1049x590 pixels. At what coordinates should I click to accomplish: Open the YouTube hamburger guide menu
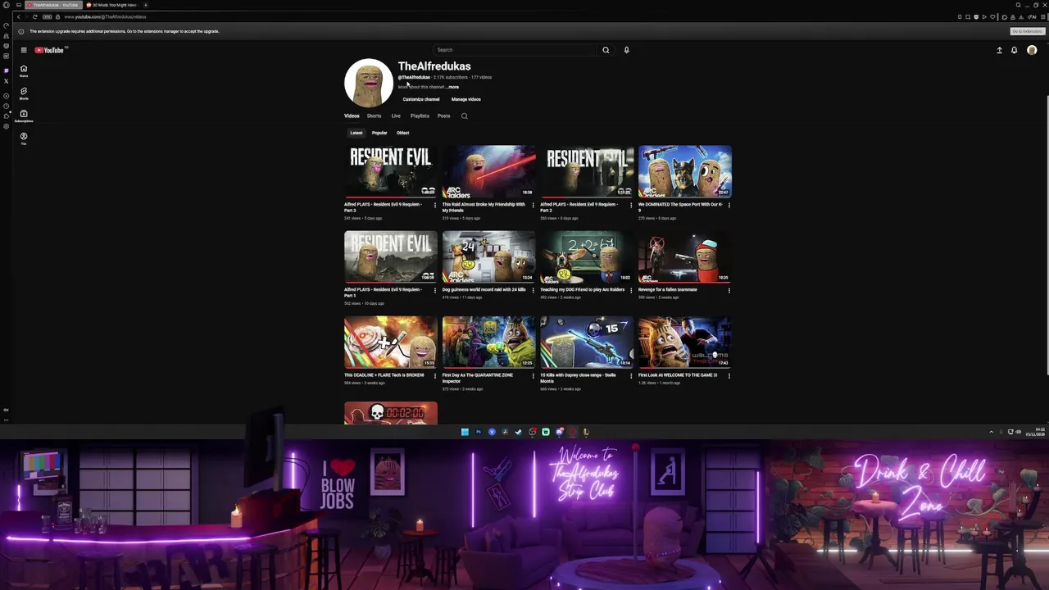tap(24, 50)
